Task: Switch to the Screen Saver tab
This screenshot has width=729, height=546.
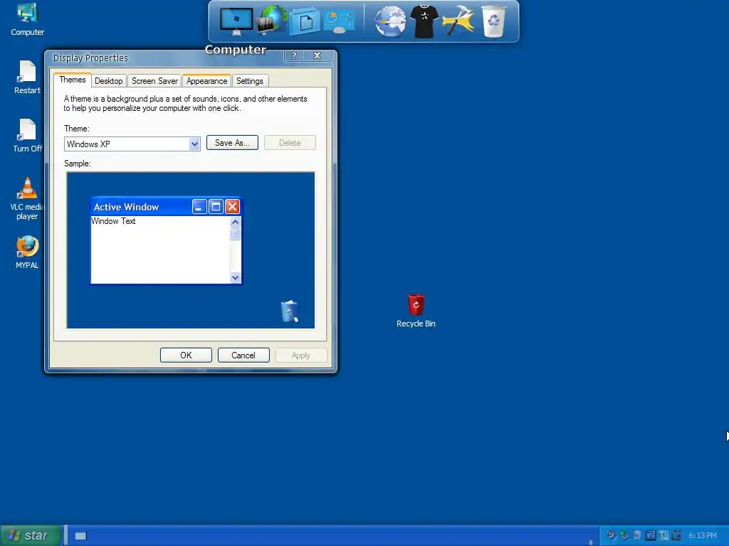Action: pyautogui.click(x=154, y=81)
